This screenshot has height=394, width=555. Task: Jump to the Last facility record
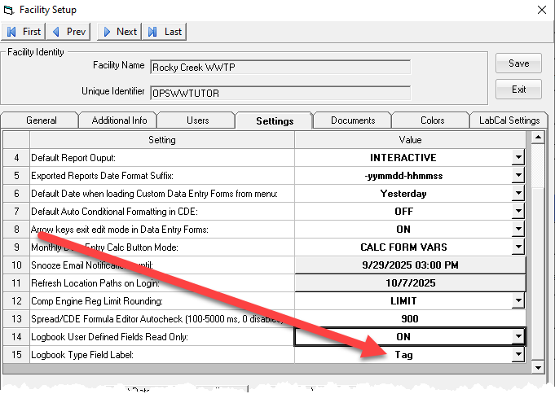[165, 32]
